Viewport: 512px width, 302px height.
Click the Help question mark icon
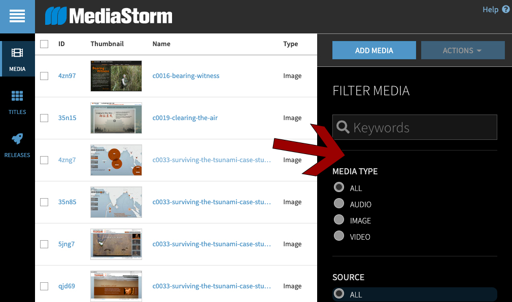pyautogui.click(x=505, y=10)
